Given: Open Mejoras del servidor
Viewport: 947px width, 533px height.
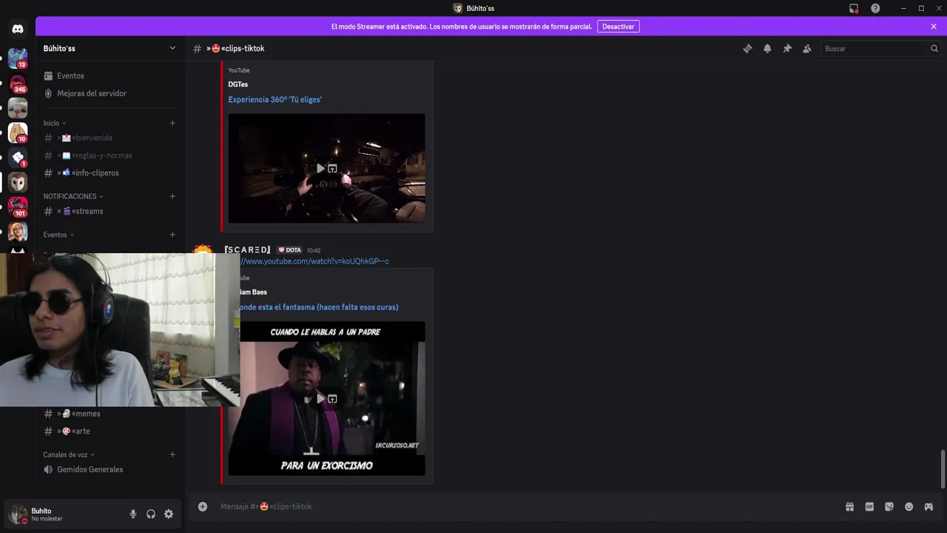Looking at the screenshot, I should [109, 93].
